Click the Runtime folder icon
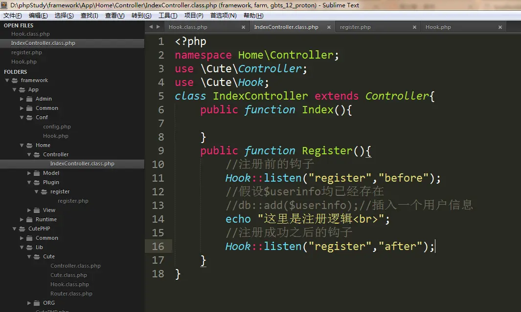521x312 pixels. pyautogui.click(x=29, y=220)
